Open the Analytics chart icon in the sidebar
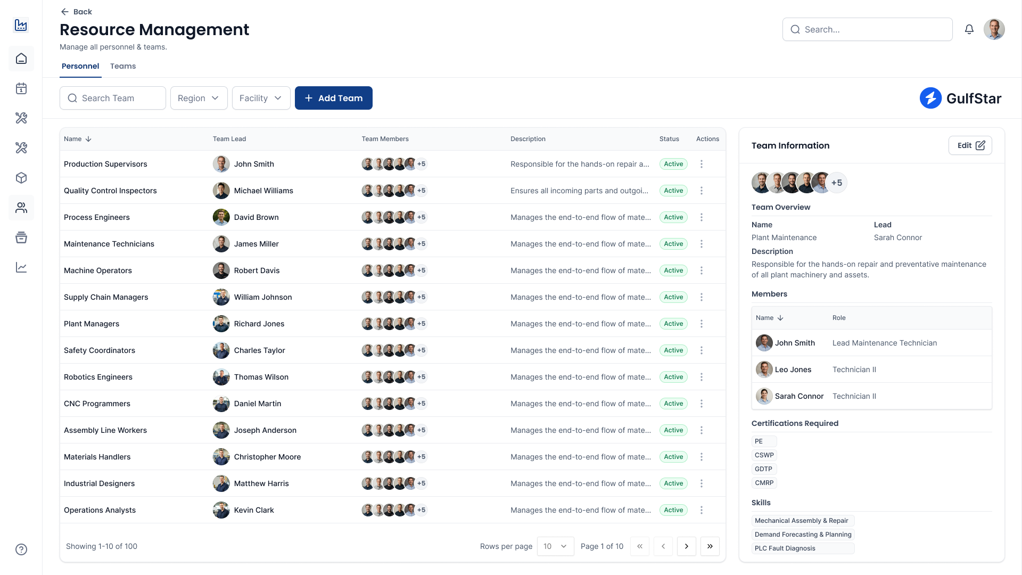Viewport: 1022px width, 575px height. click(x=21, y=268)
